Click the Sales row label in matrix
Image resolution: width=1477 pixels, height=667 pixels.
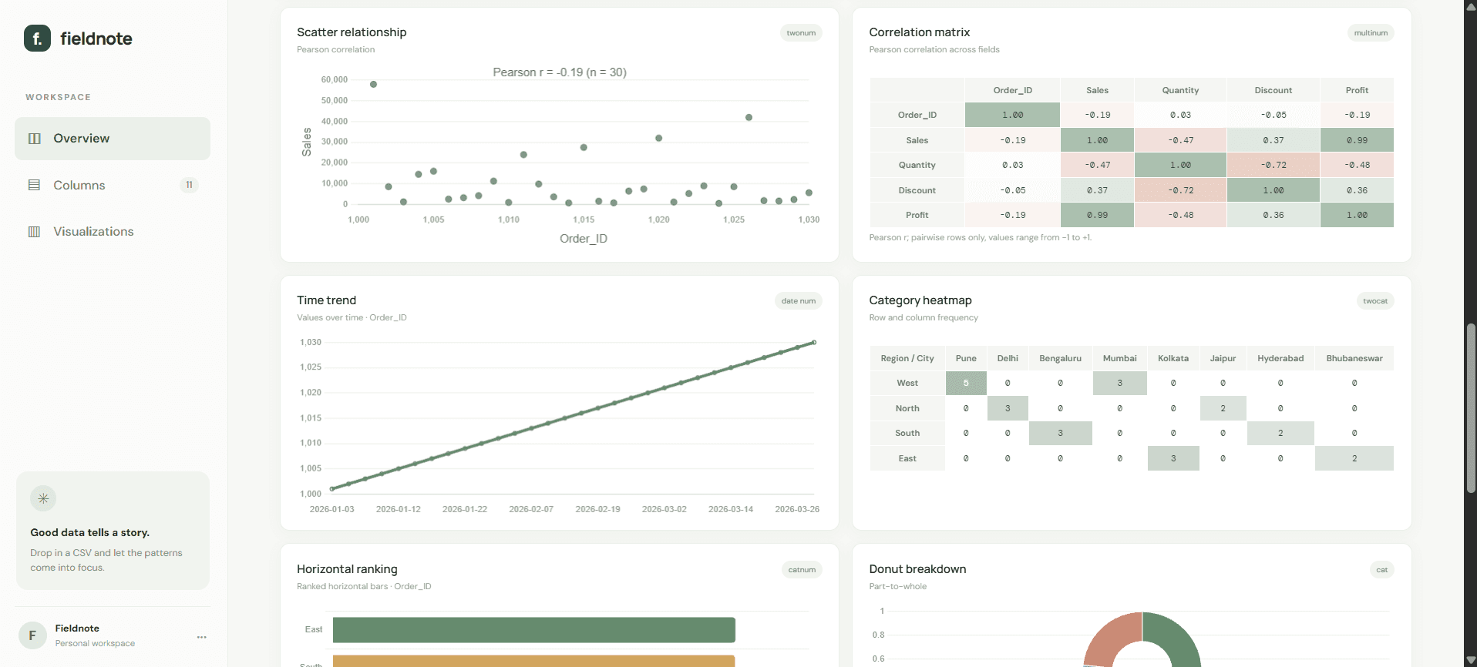(917, 140)
